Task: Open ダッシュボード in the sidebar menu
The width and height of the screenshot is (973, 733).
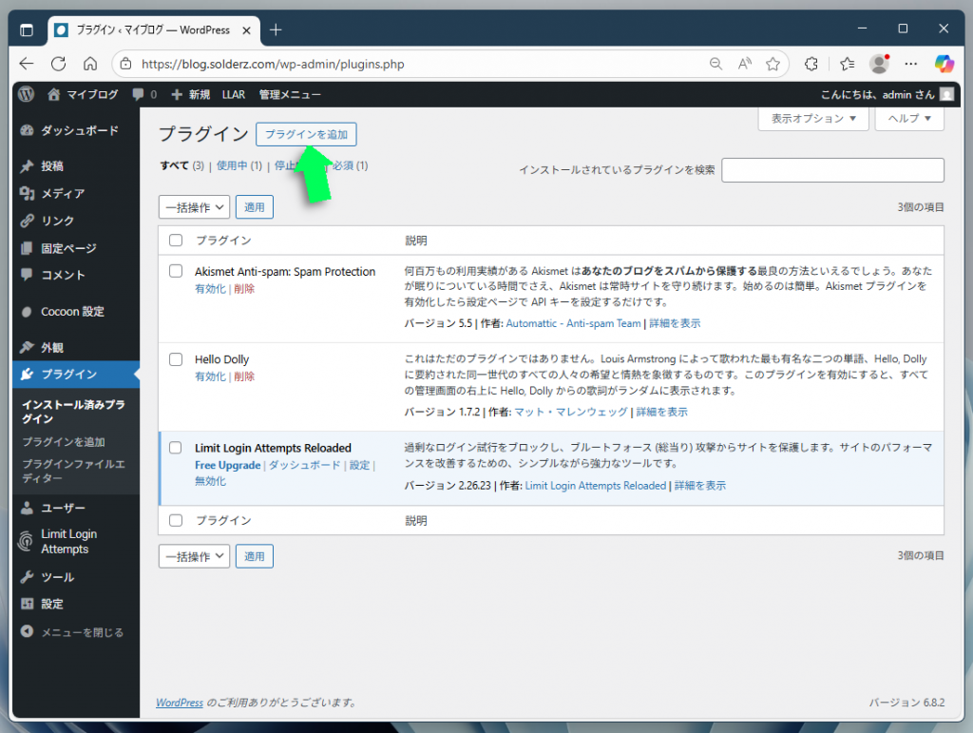Action: point(79,130)
